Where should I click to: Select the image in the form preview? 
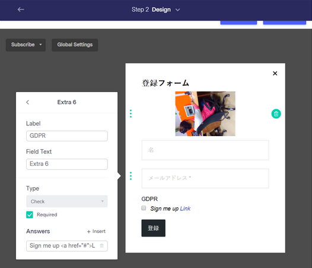tap(205, 113)
